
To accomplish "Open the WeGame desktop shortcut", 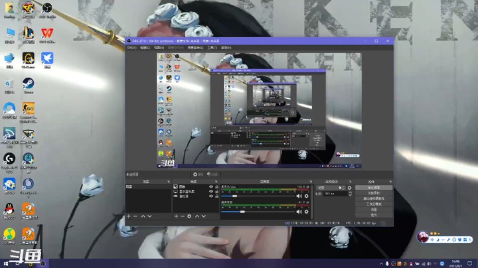I will [29, 60].
